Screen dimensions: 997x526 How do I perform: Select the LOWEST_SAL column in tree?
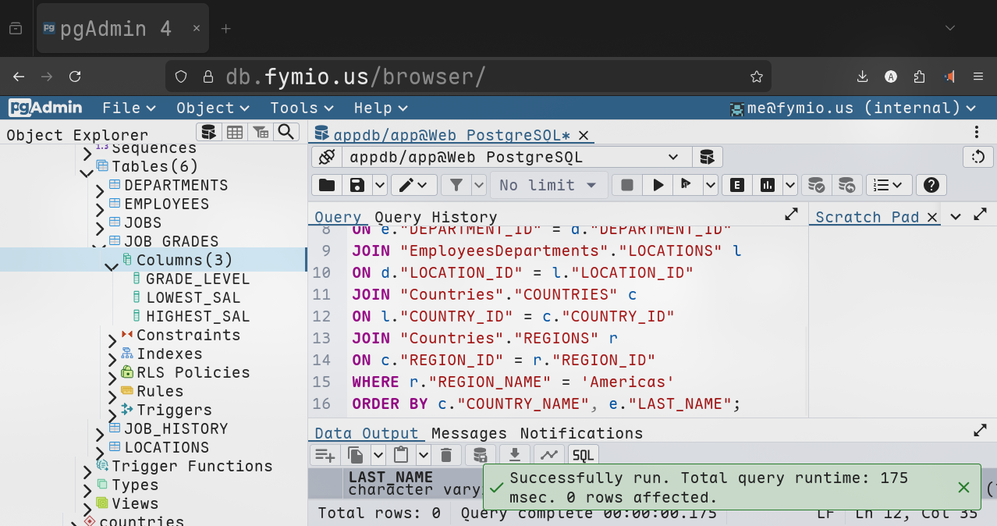[193, 297]
